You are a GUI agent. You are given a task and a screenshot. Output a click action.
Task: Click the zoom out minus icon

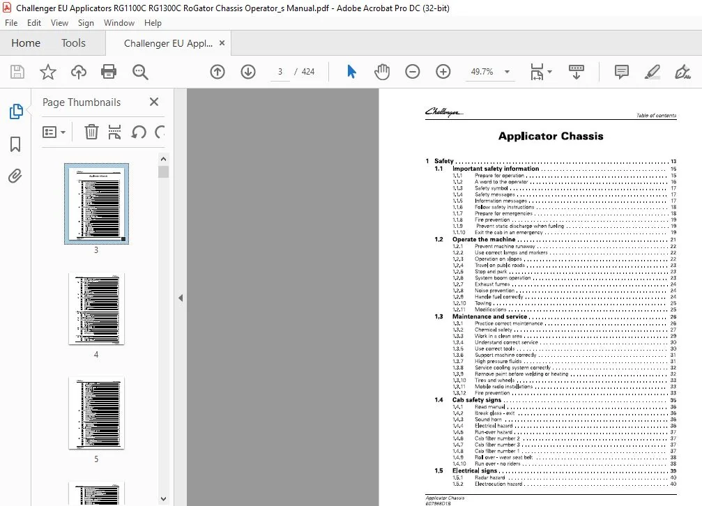[x=412, y=72]
